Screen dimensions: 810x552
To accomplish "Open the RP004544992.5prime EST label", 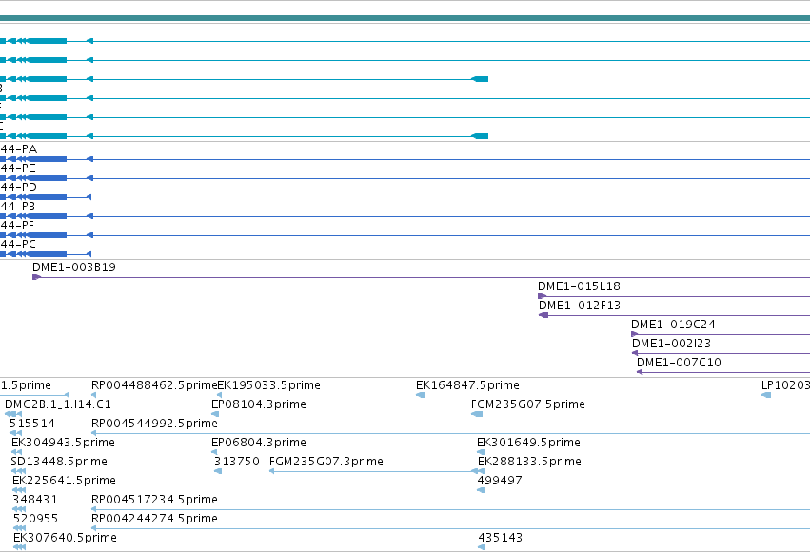I will pos(154,424).
